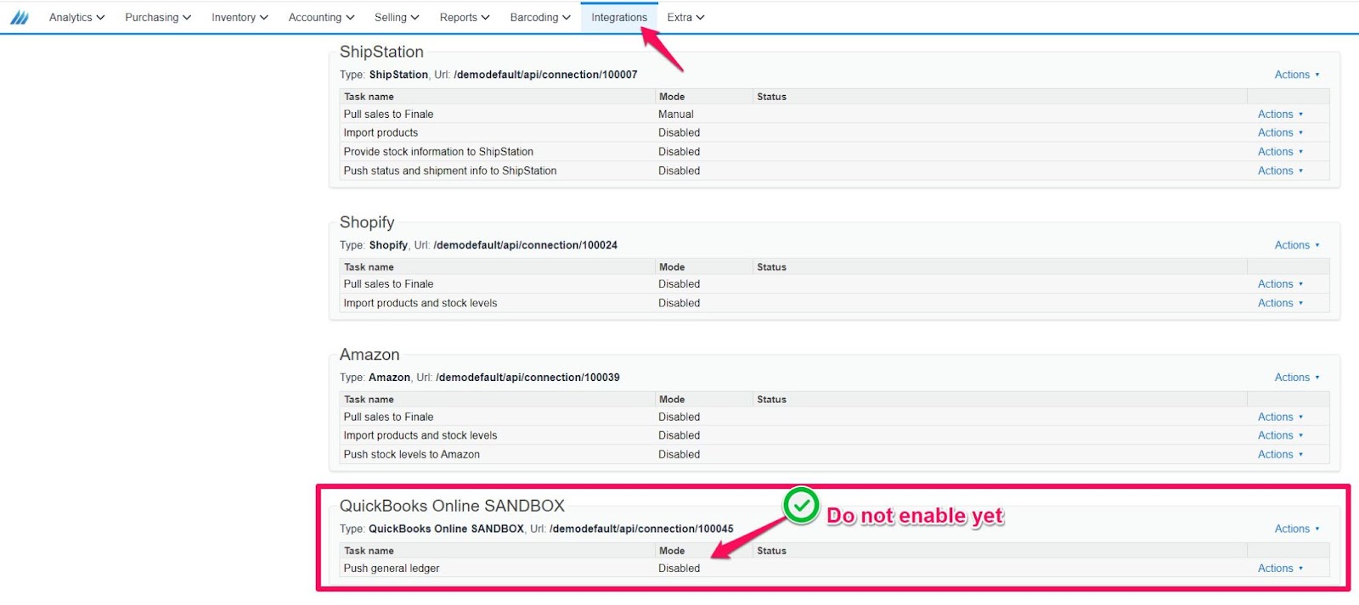Click 'Pull sales to Finale' in Shopify table
The height and width of the screenshot is (605, 1359).
pyautogui.click(x=388, y=284)
